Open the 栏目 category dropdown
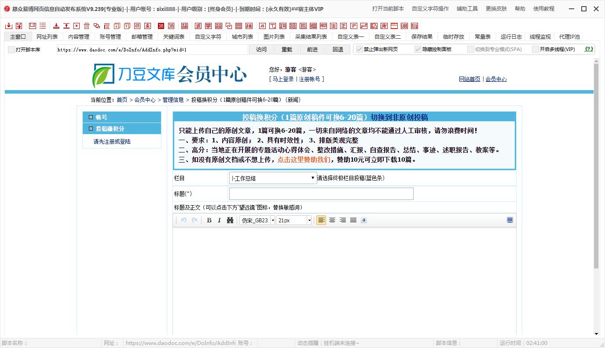 point(273,178)
